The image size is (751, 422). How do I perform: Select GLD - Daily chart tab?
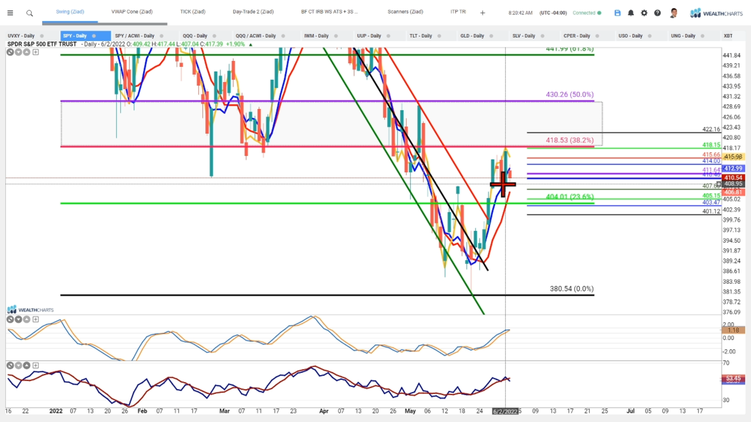click(x=472, y=36)
